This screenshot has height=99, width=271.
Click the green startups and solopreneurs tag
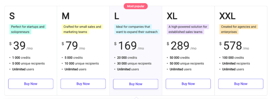(x=28, y=29)
